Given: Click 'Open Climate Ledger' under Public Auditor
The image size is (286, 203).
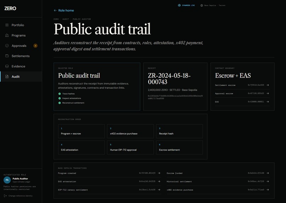Looking at the screenshot, I should pos(21,182).
